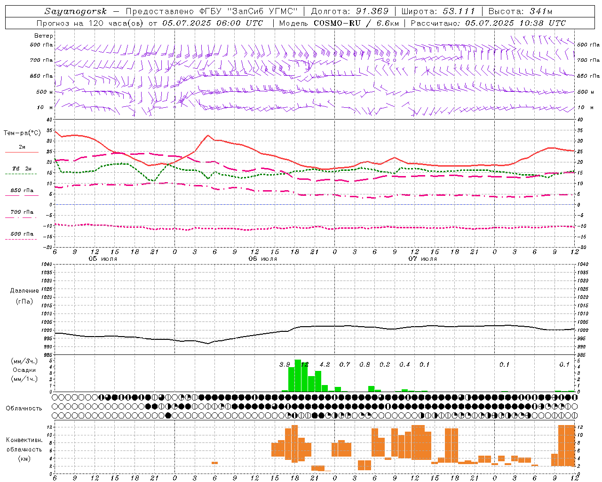Click the 'Давление' pressure panel label
This screenshot has height=482, width=602.
pos(24,291)
